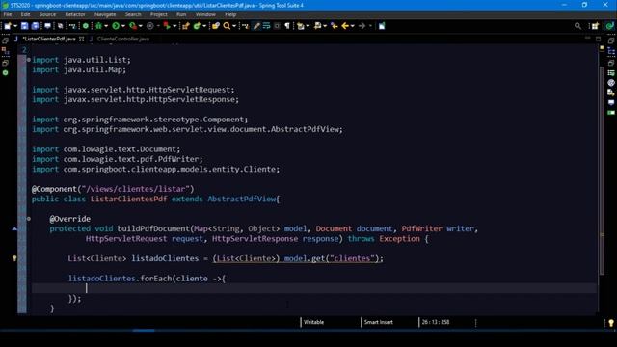Click the Open Perspective icon
Screen dimensions: 617x347
pos(594,26)
